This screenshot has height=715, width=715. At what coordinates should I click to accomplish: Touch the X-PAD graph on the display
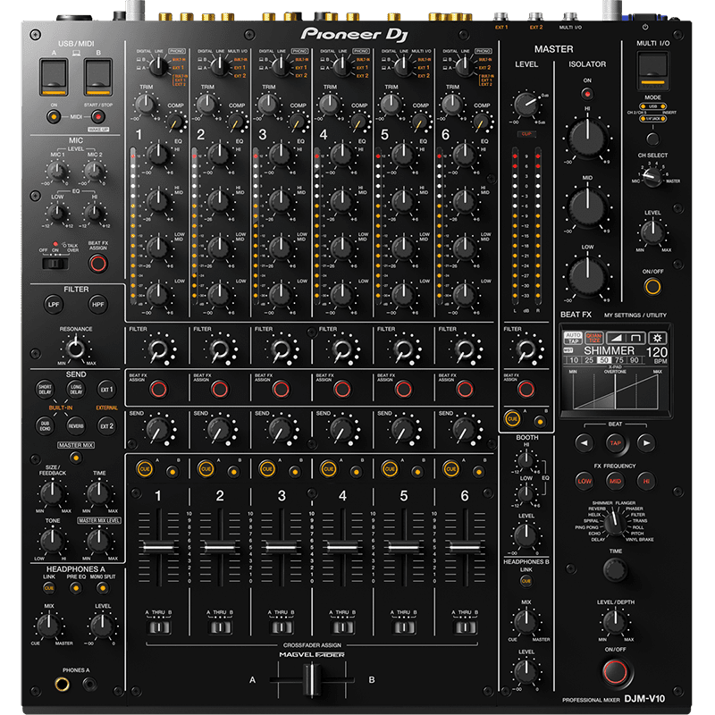coord(615,391)
